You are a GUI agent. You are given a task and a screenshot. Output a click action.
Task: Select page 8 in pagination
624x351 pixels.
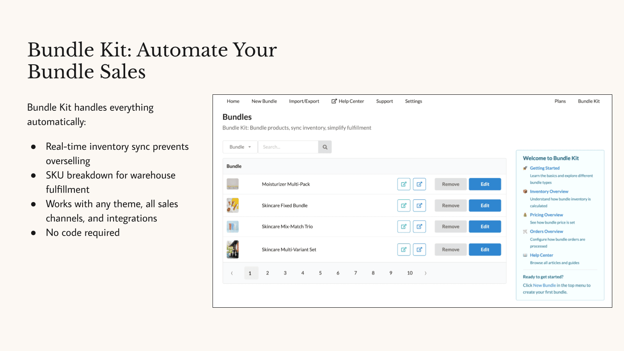pos(373,273)
